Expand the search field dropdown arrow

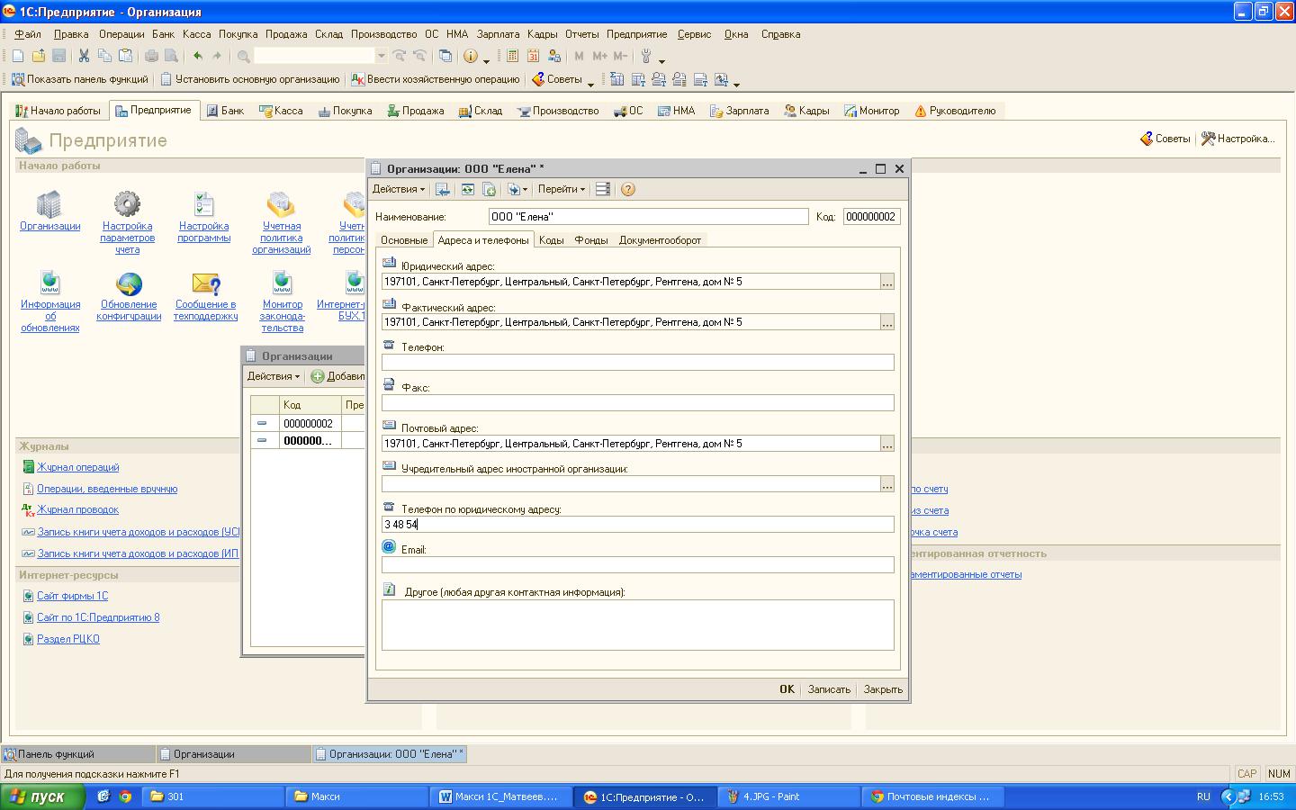tap(382, 56)
